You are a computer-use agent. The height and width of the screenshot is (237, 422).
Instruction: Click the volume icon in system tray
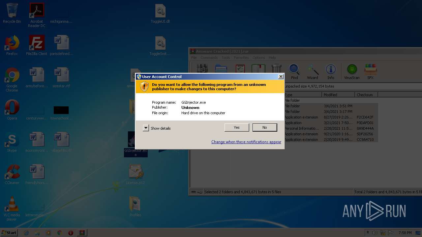[375, 233]
